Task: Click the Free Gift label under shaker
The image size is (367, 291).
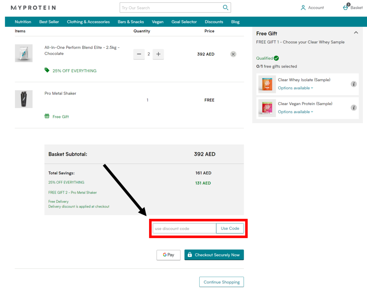Action: [x=61, y=117]
